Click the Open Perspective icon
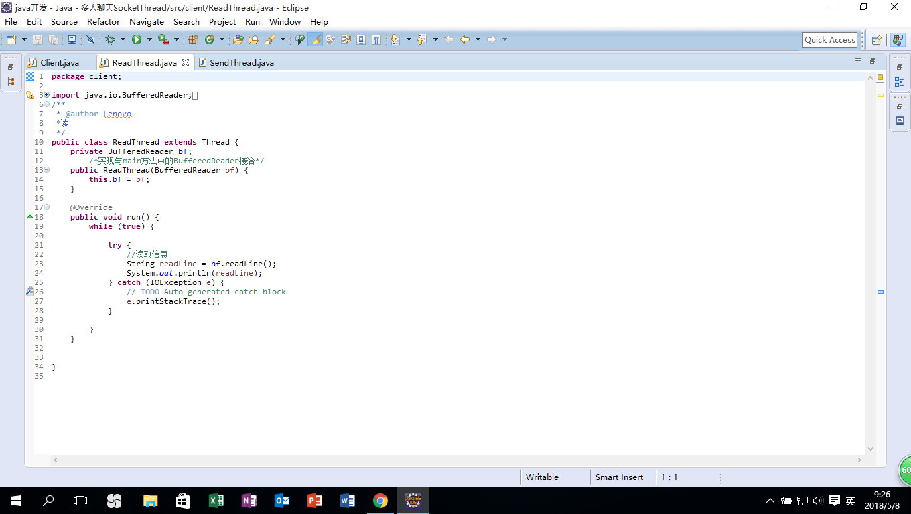This screenshot has height=514, width=911. (x=876, y=40)
